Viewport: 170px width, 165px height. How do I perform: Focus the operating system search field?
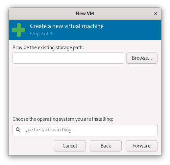(85, 130)
